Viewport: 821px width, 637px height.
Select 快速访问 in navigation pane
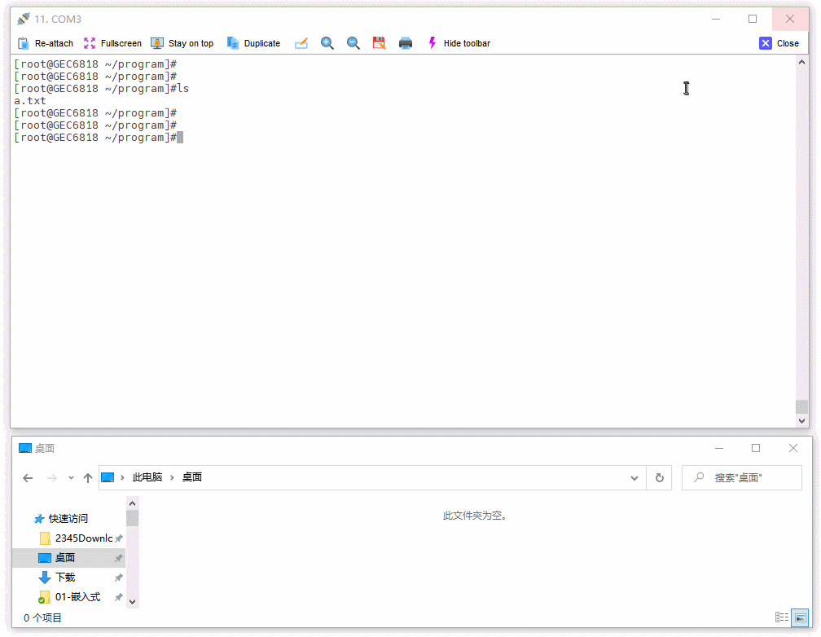pyautogui.click(x=68, y=519)
